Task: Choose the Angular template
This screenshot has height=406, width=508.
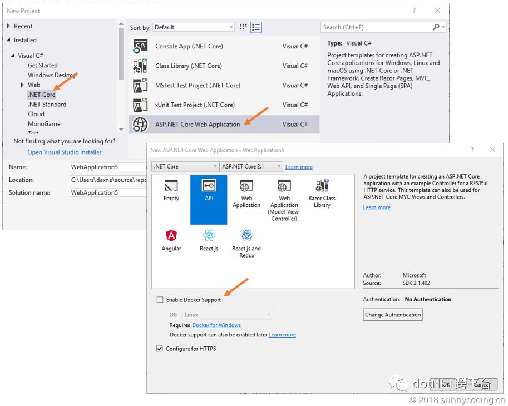Action: (171, 241)
